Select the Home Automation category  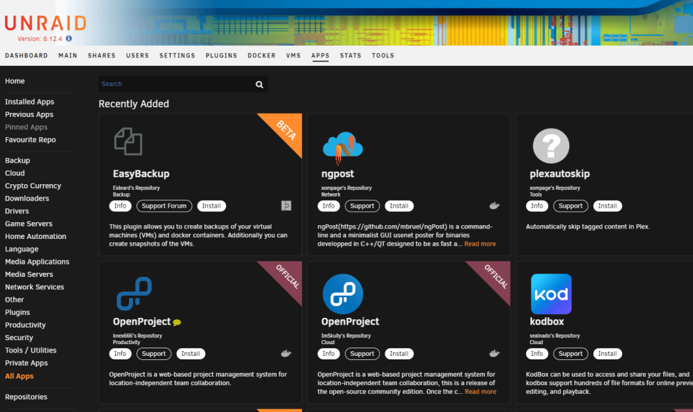tap(36, 236)
